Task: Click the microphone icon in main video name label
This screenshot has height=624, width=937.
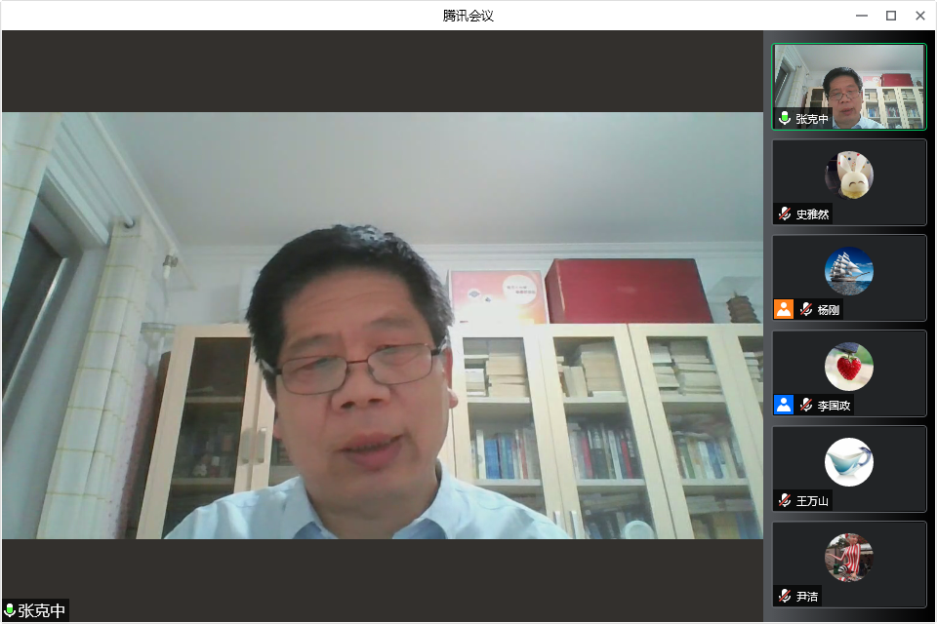Action: [11, 611]
